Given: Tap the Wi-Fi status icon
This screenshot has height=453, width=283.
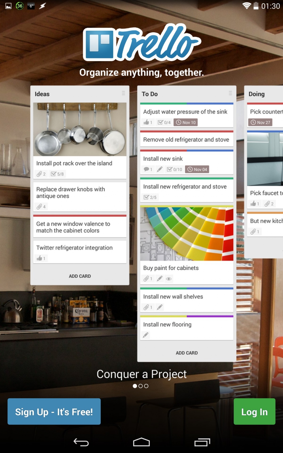Looking at the screenshot, I should pos(246,6).
